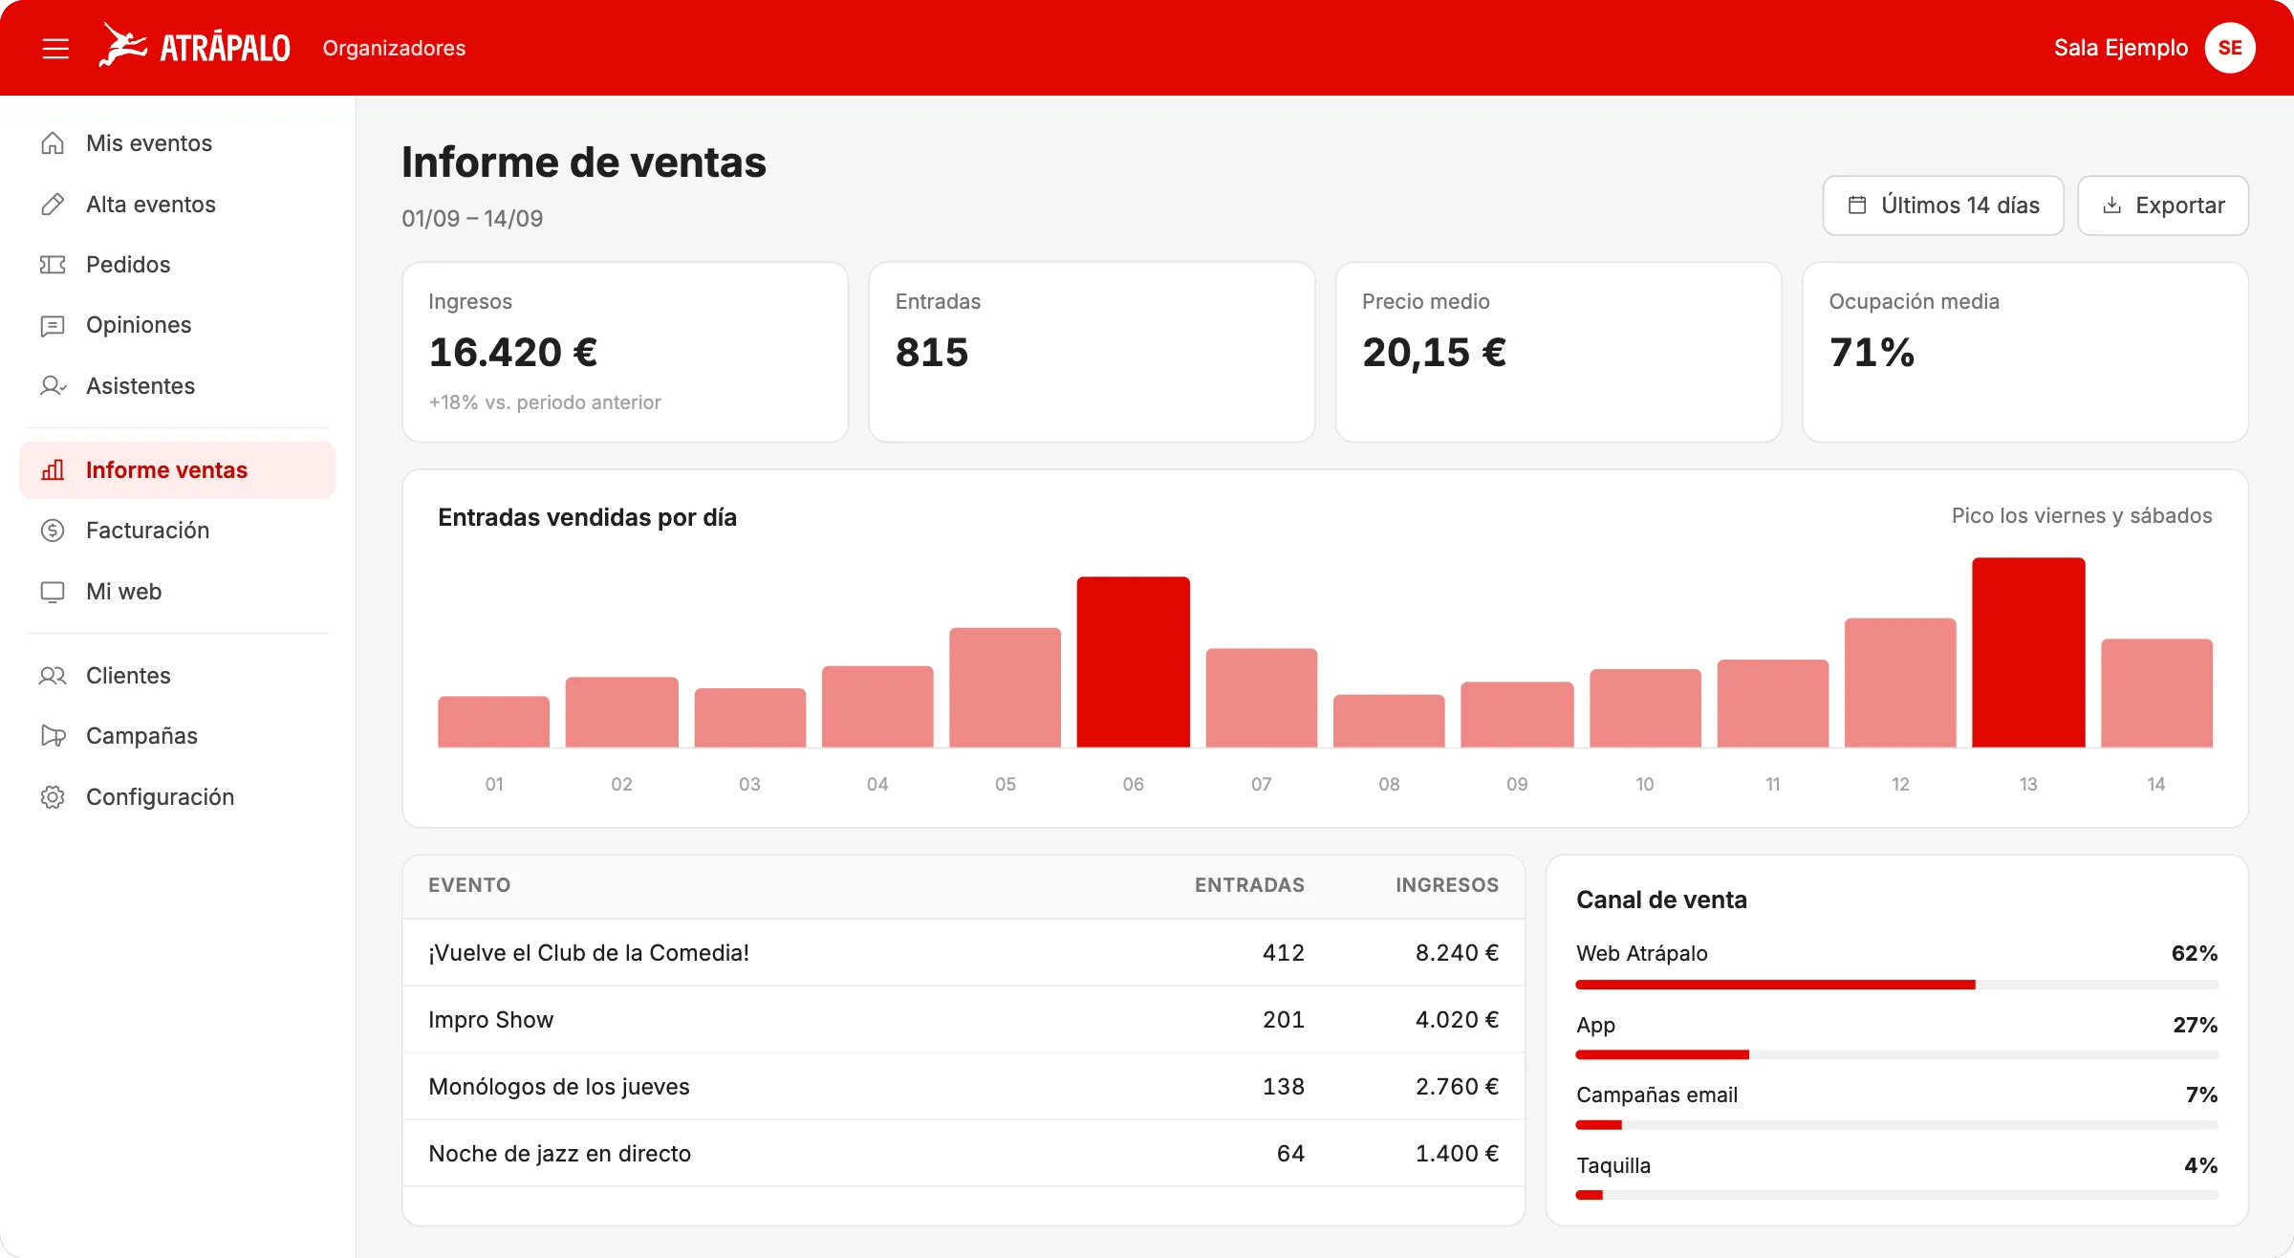Click the pencil icon for Alta eventos
The height and width of the screenshot is (1258, 2294).
(53, 205)
